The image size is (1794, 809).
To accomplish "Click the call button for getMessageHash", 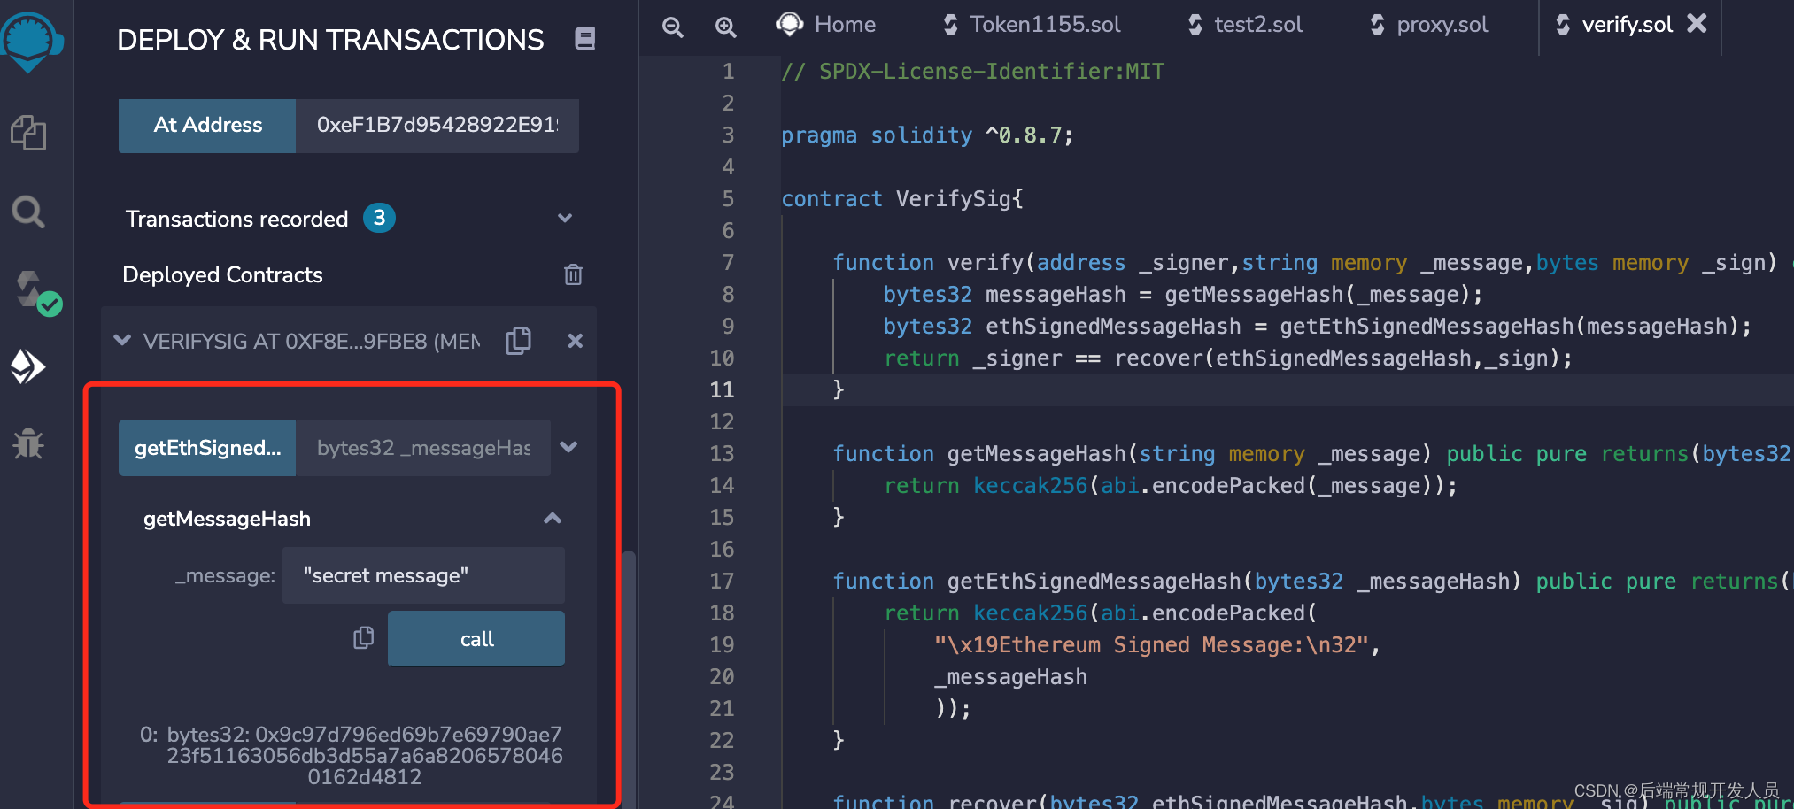I will pos(476,638).
